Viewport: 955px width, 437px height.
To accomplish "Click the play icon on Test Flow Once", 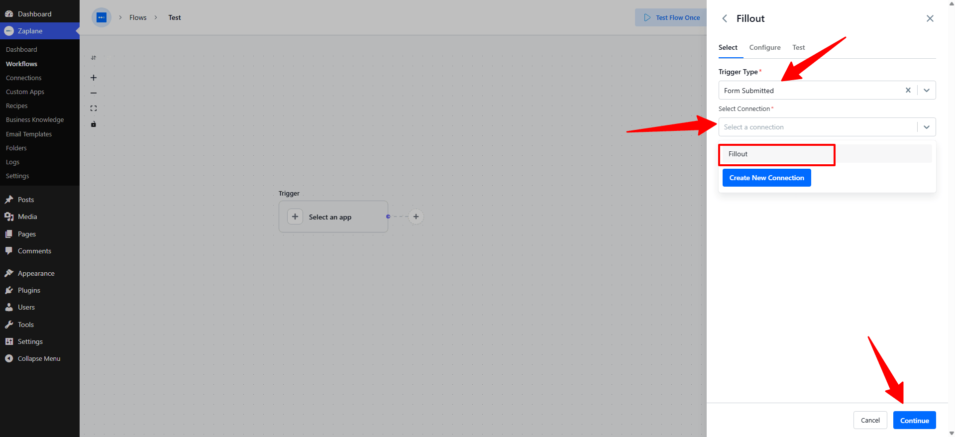I will click(x=647, y=17).
